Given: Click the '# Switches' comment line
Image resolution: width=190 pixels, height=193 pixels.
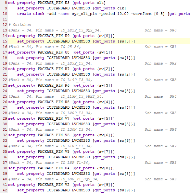Looking at the screenshot, I should pos(19,25).
